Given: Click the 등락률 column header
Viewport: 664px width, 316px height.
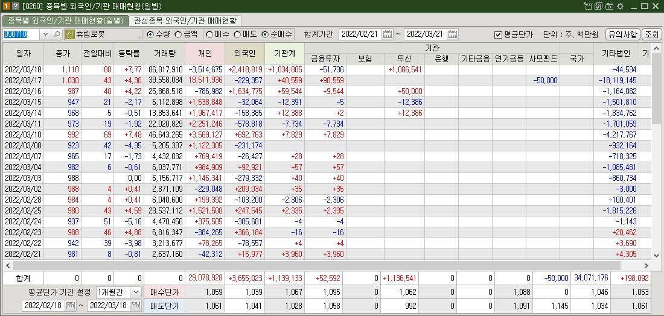Looking at the screenshot, I should (x=129, y=53).
